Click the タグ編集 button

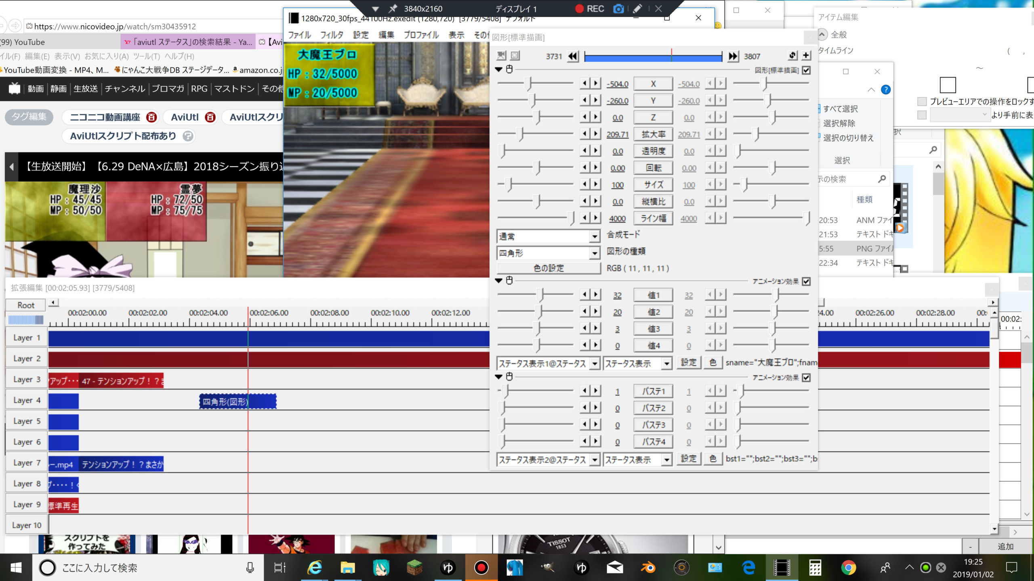click(x=29, y=117)
